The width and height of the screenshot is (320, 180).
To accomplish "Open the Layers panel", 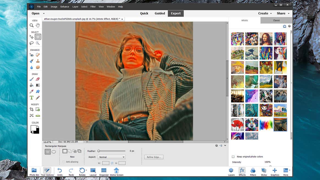I will pyautogui.click(x=231, y=172).
